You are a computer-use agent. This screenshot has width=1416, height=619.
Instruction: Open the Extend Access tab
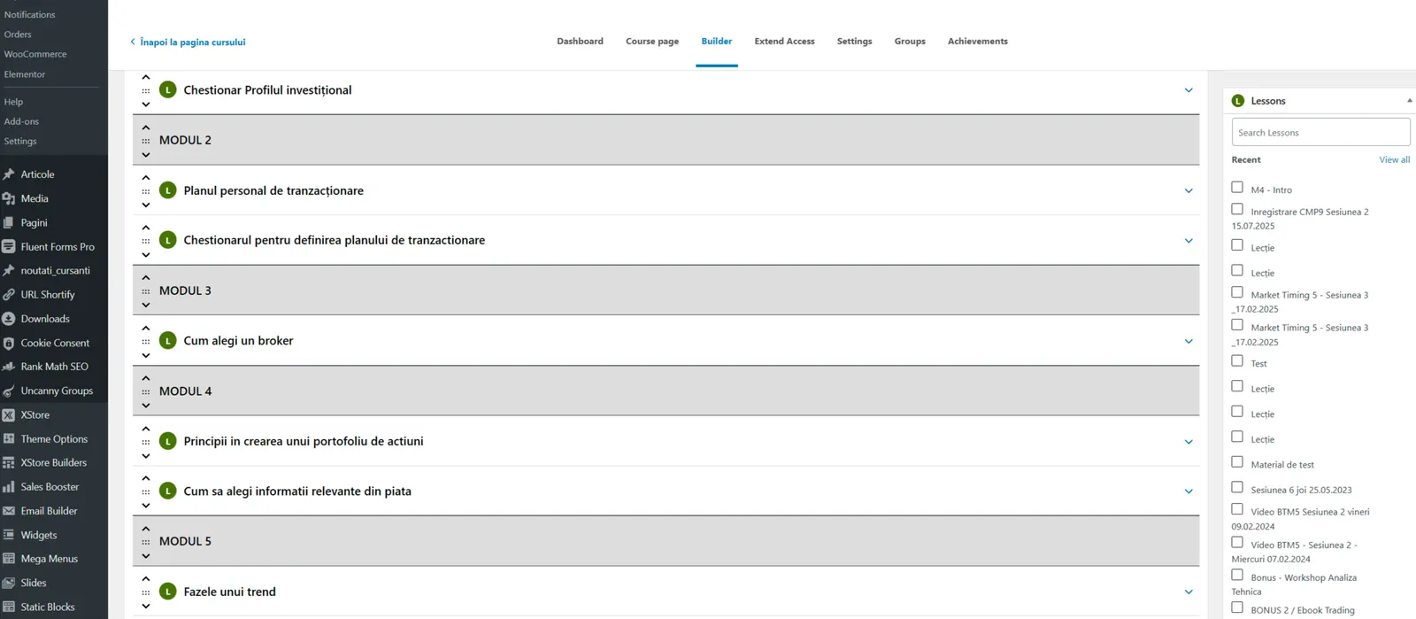[784, 42]
